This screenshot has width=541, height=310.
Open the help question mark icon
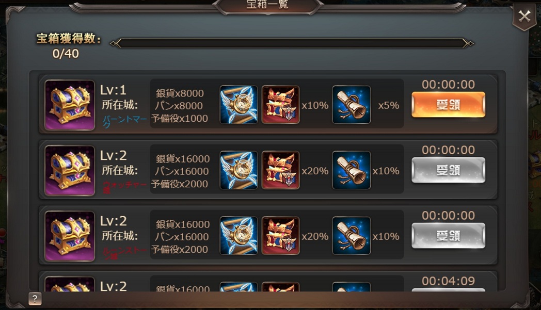[x=35, y=299]
